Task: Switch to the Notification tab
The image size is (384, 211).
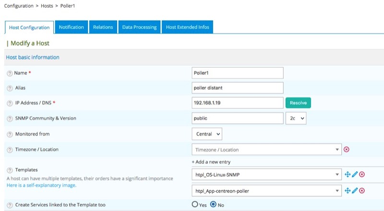Action: tap(71, 27)
